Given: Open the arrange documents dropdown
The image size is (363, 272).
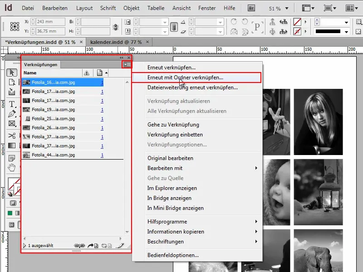Looking at the screenshot, I should tap(352, 8).
